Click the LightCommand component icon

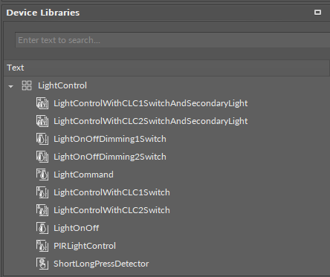pos(42,175)
